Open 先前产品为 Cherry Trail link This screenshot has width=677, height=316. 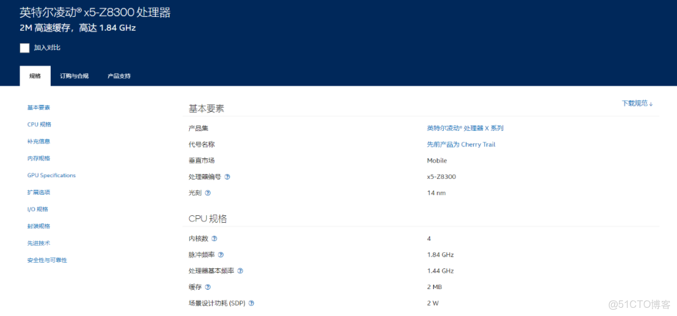coord(461,145)
